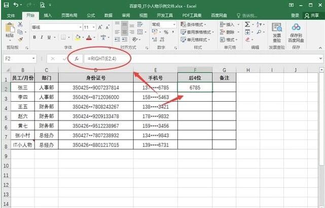Open the invoice check (发票查验) tool

click(x=277, y=33)
